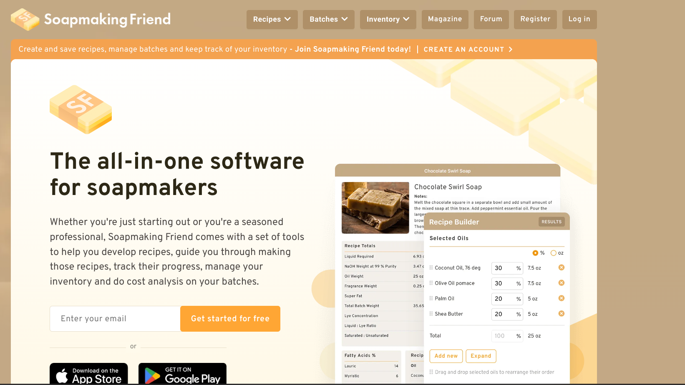The width and height of the screenshot is (685, 385).
Task: Follow the Create an Account link
Action: pos(468,49)
